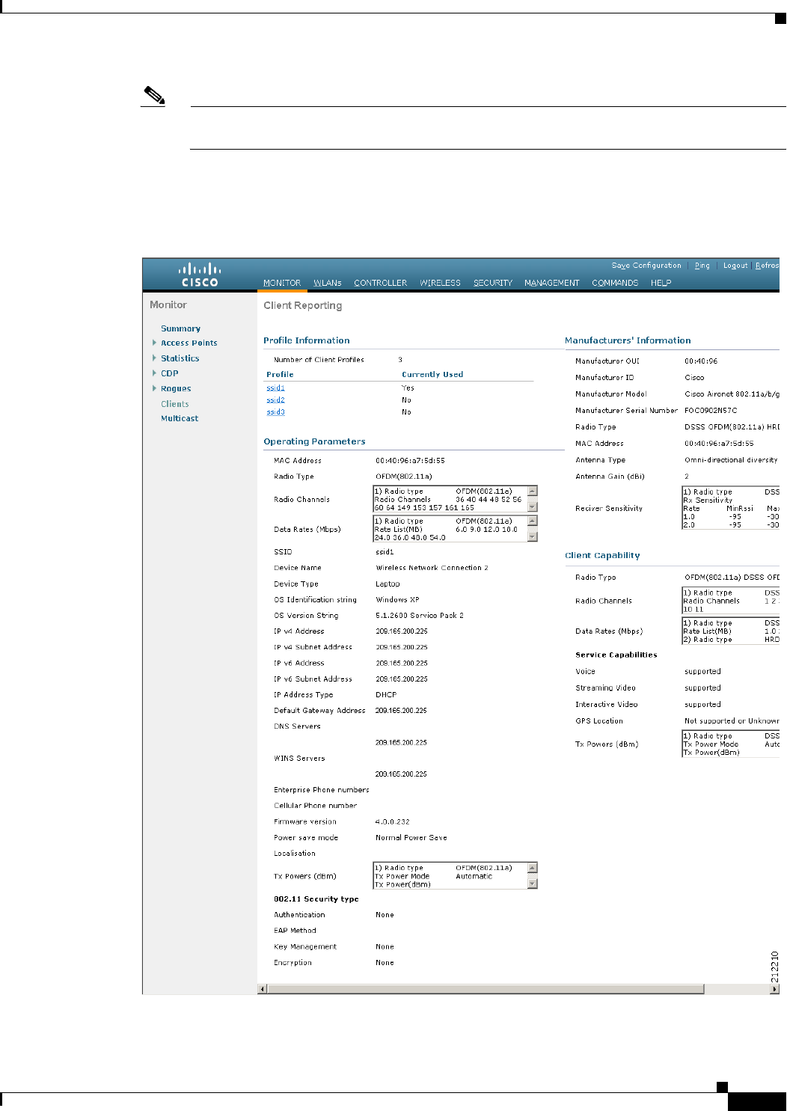Click the Operating Parameters Data Rates box
Image resolution: width=787 pixels, height=1111 pixels.
[x=455, y=529]
